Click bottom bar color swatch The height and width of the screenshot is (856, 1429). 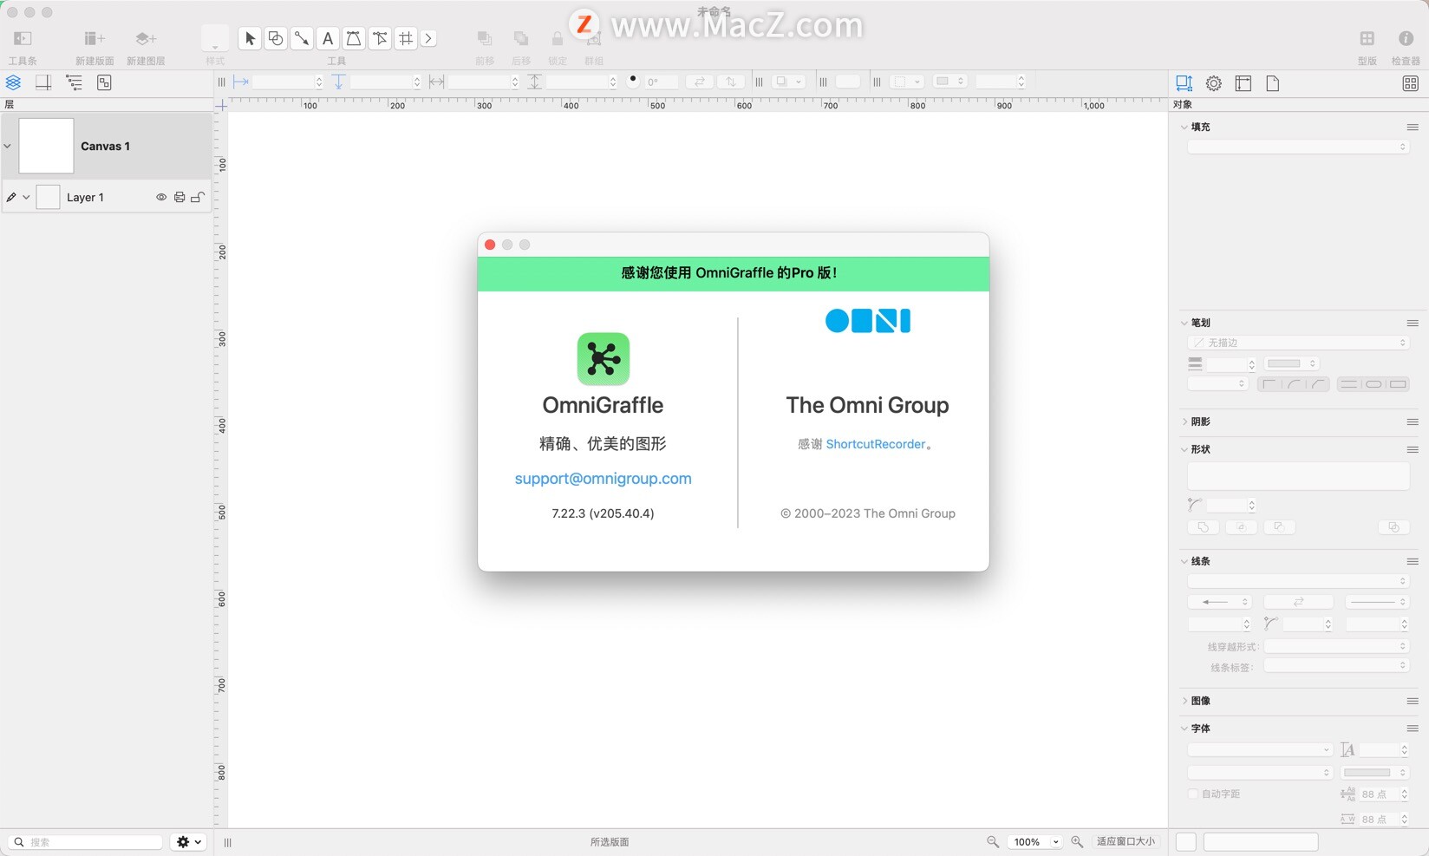1186,841
